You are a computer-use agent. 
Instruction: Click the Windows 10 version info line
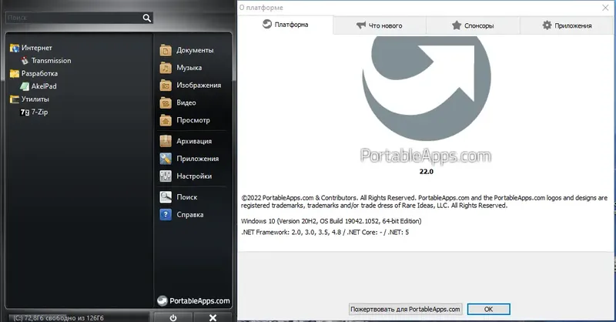pos(331,221)
